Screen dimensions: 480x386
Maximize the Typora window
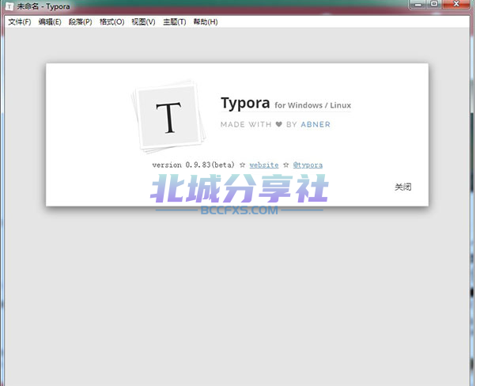coord(434,4)
